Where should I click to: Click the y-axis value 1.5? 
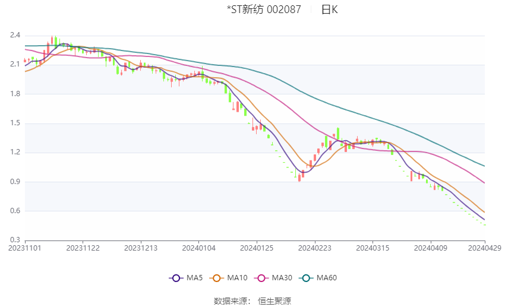click(15, 123)
